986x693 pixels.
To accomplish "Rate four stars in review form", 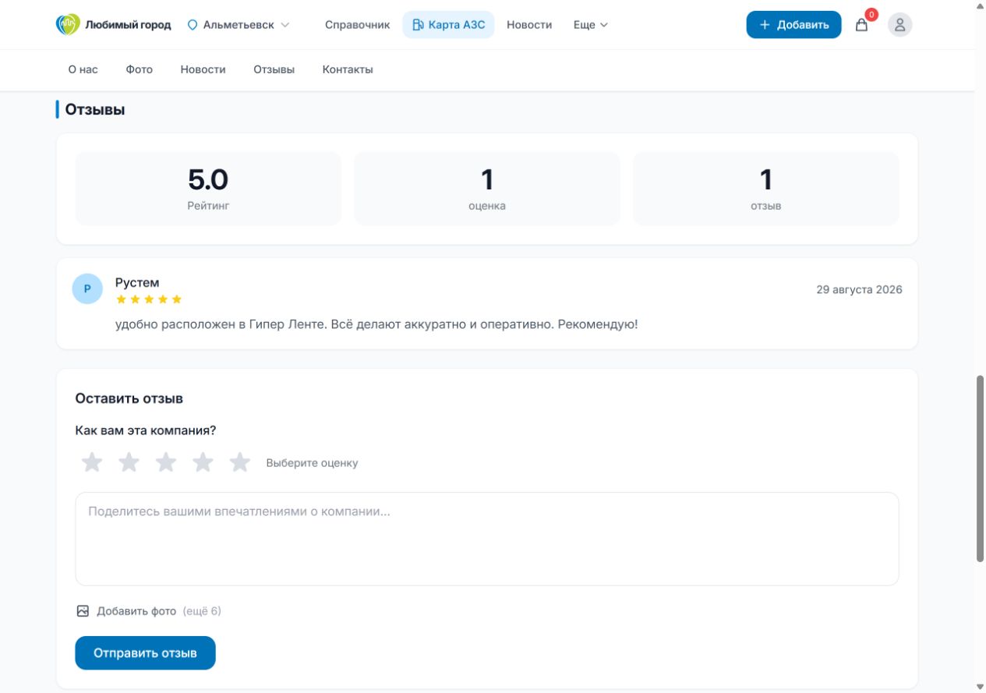I will coord(203,462).
